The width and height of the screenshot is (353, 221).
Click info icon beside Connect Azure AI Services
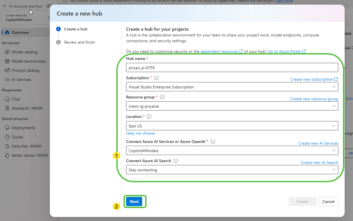213,141
